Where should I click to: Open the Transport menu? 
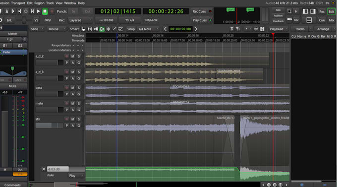[x=18, y=3]
